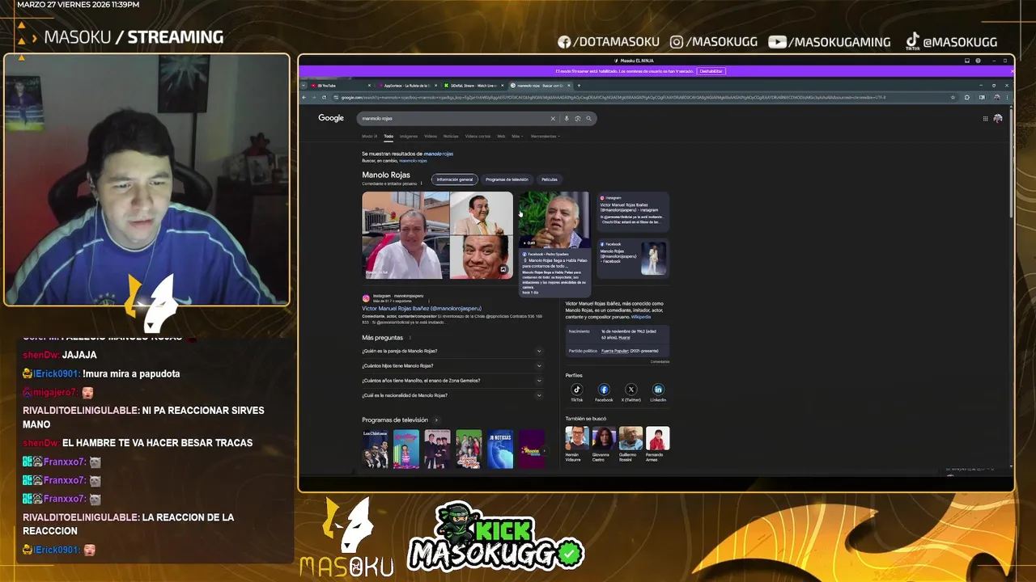
Task: Select the Imágenes search tab
Action: point(409,137)
